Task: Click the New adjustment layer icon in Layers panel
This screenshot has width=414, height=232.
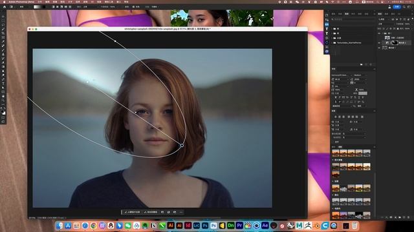Action: (x=395, y=217)
